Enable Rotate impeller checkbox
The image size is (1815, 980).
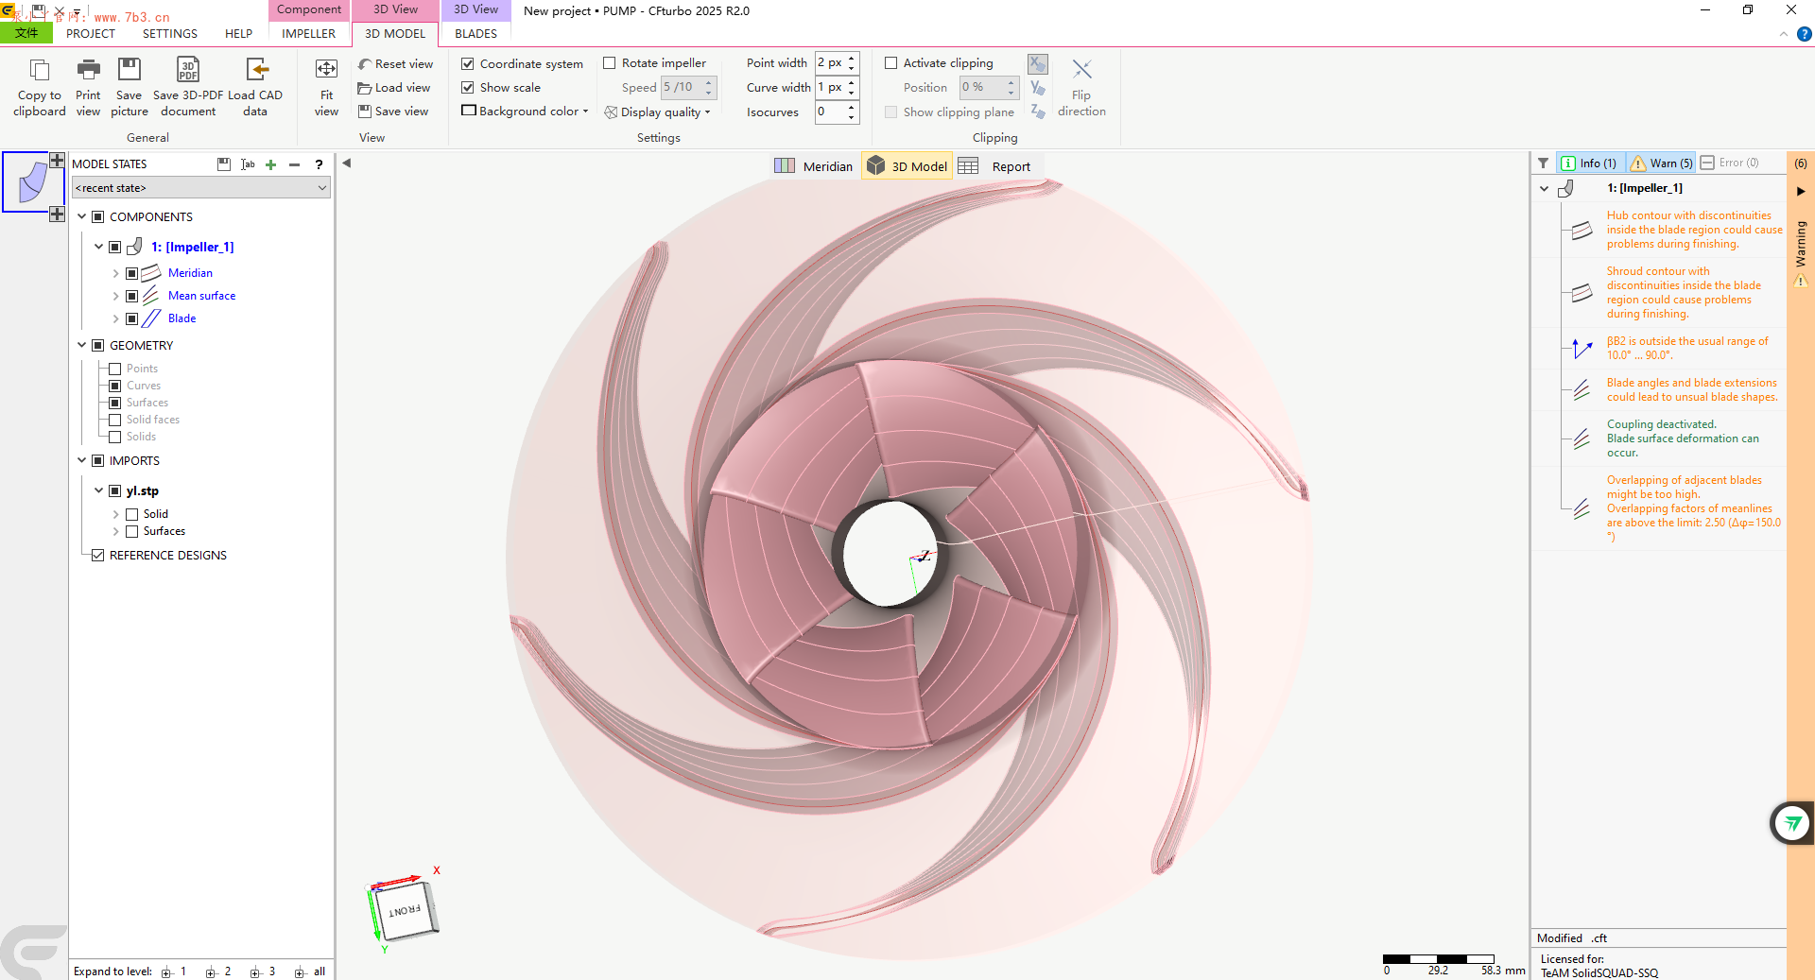(x=610, y=63)
